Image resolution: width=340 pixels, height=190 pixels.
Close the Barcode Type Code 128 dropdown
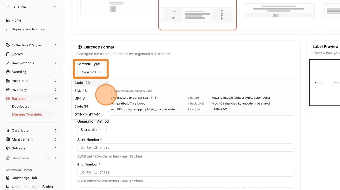(x=91, y=72)
